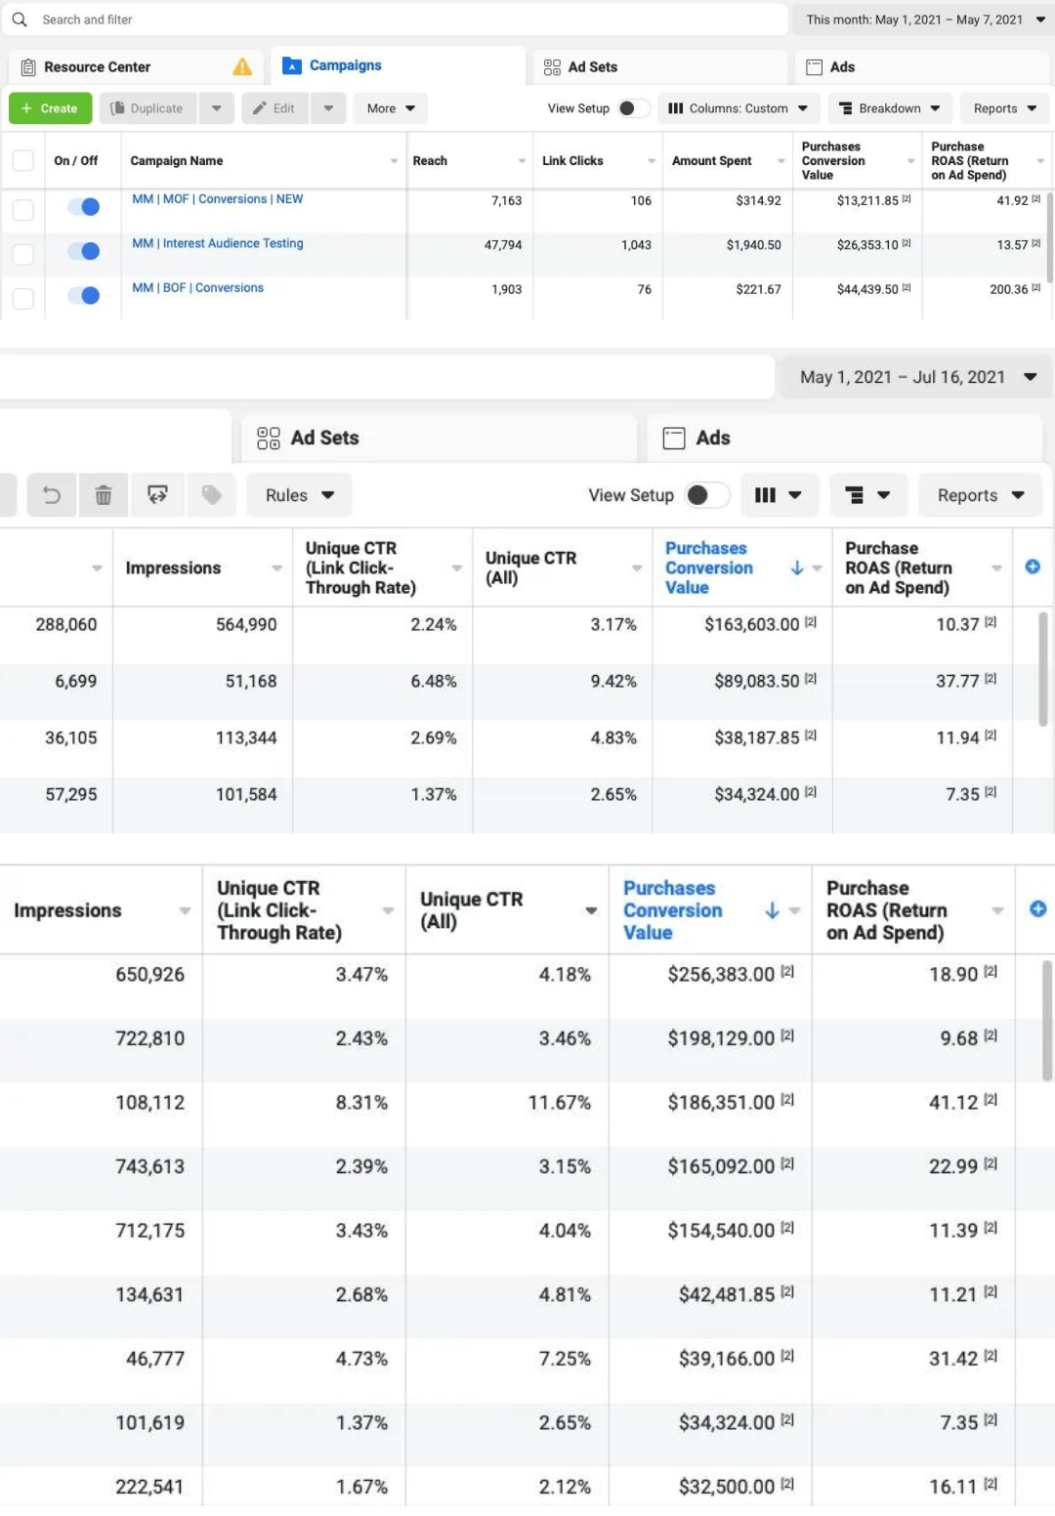The height and width of the screenshot is (1516, 1055).
Task: Toggle View Setup next to Columns: Custom
Action: tap(633, 108)
